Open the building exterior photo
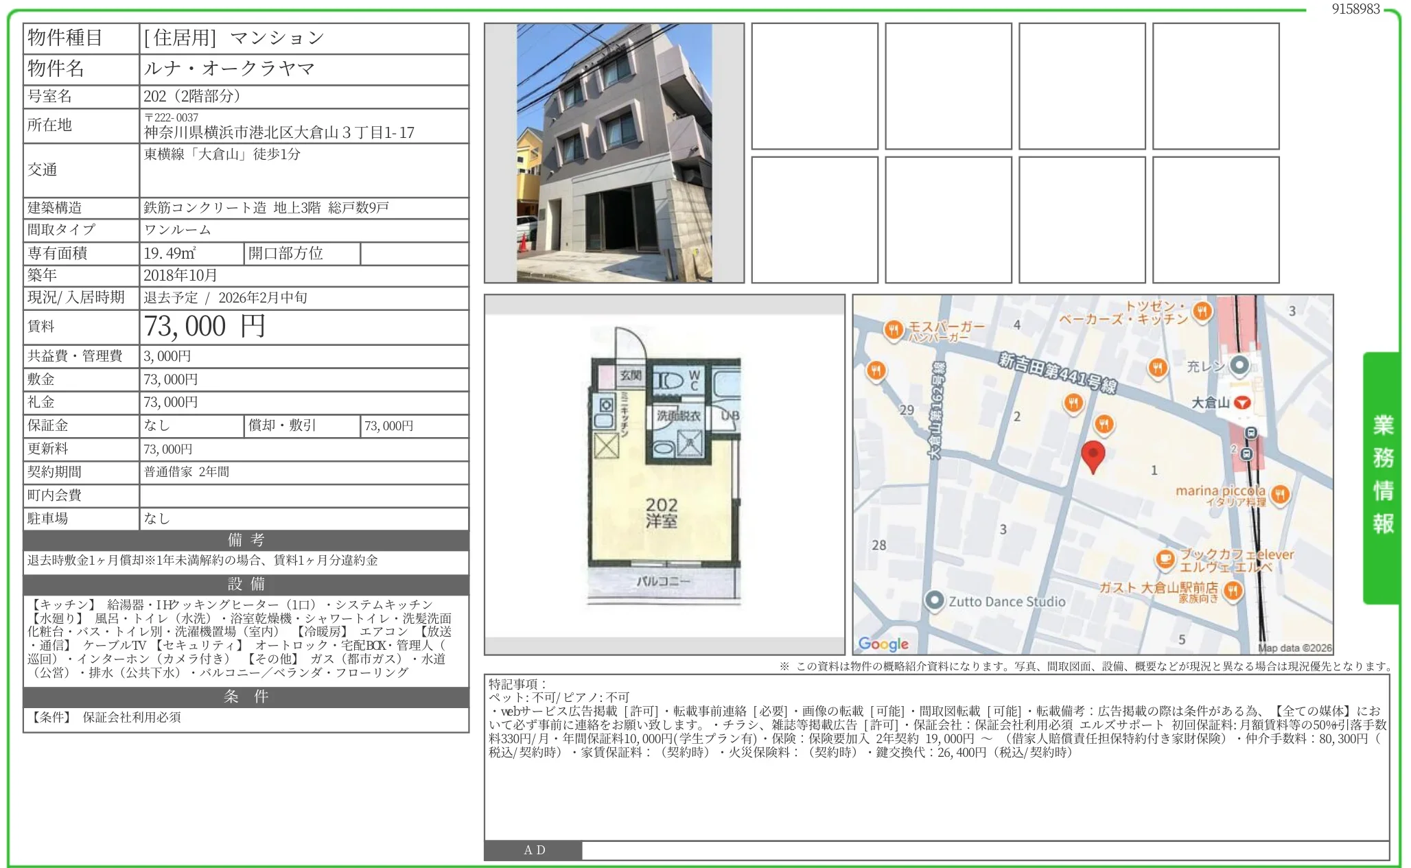 coord(614,152)
